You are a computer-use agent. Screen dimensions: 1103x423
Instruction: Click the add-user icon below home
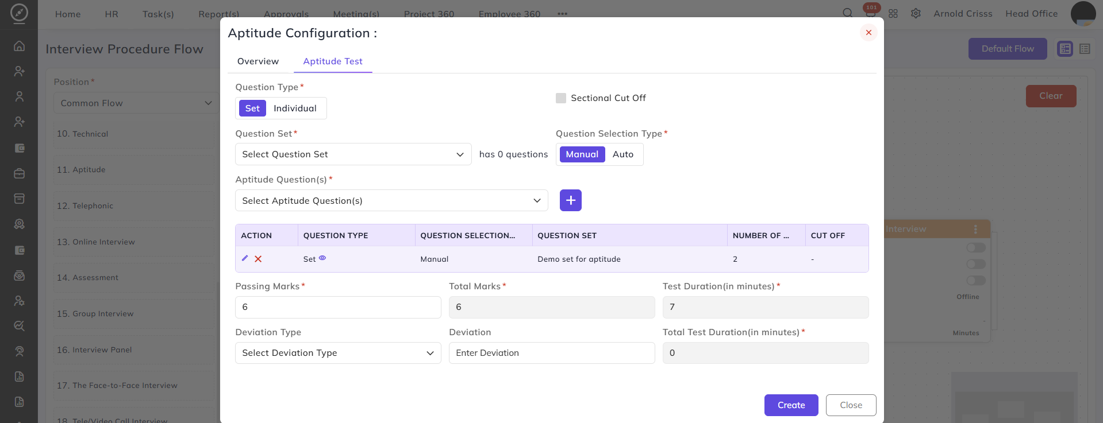[x=19, y=71]
